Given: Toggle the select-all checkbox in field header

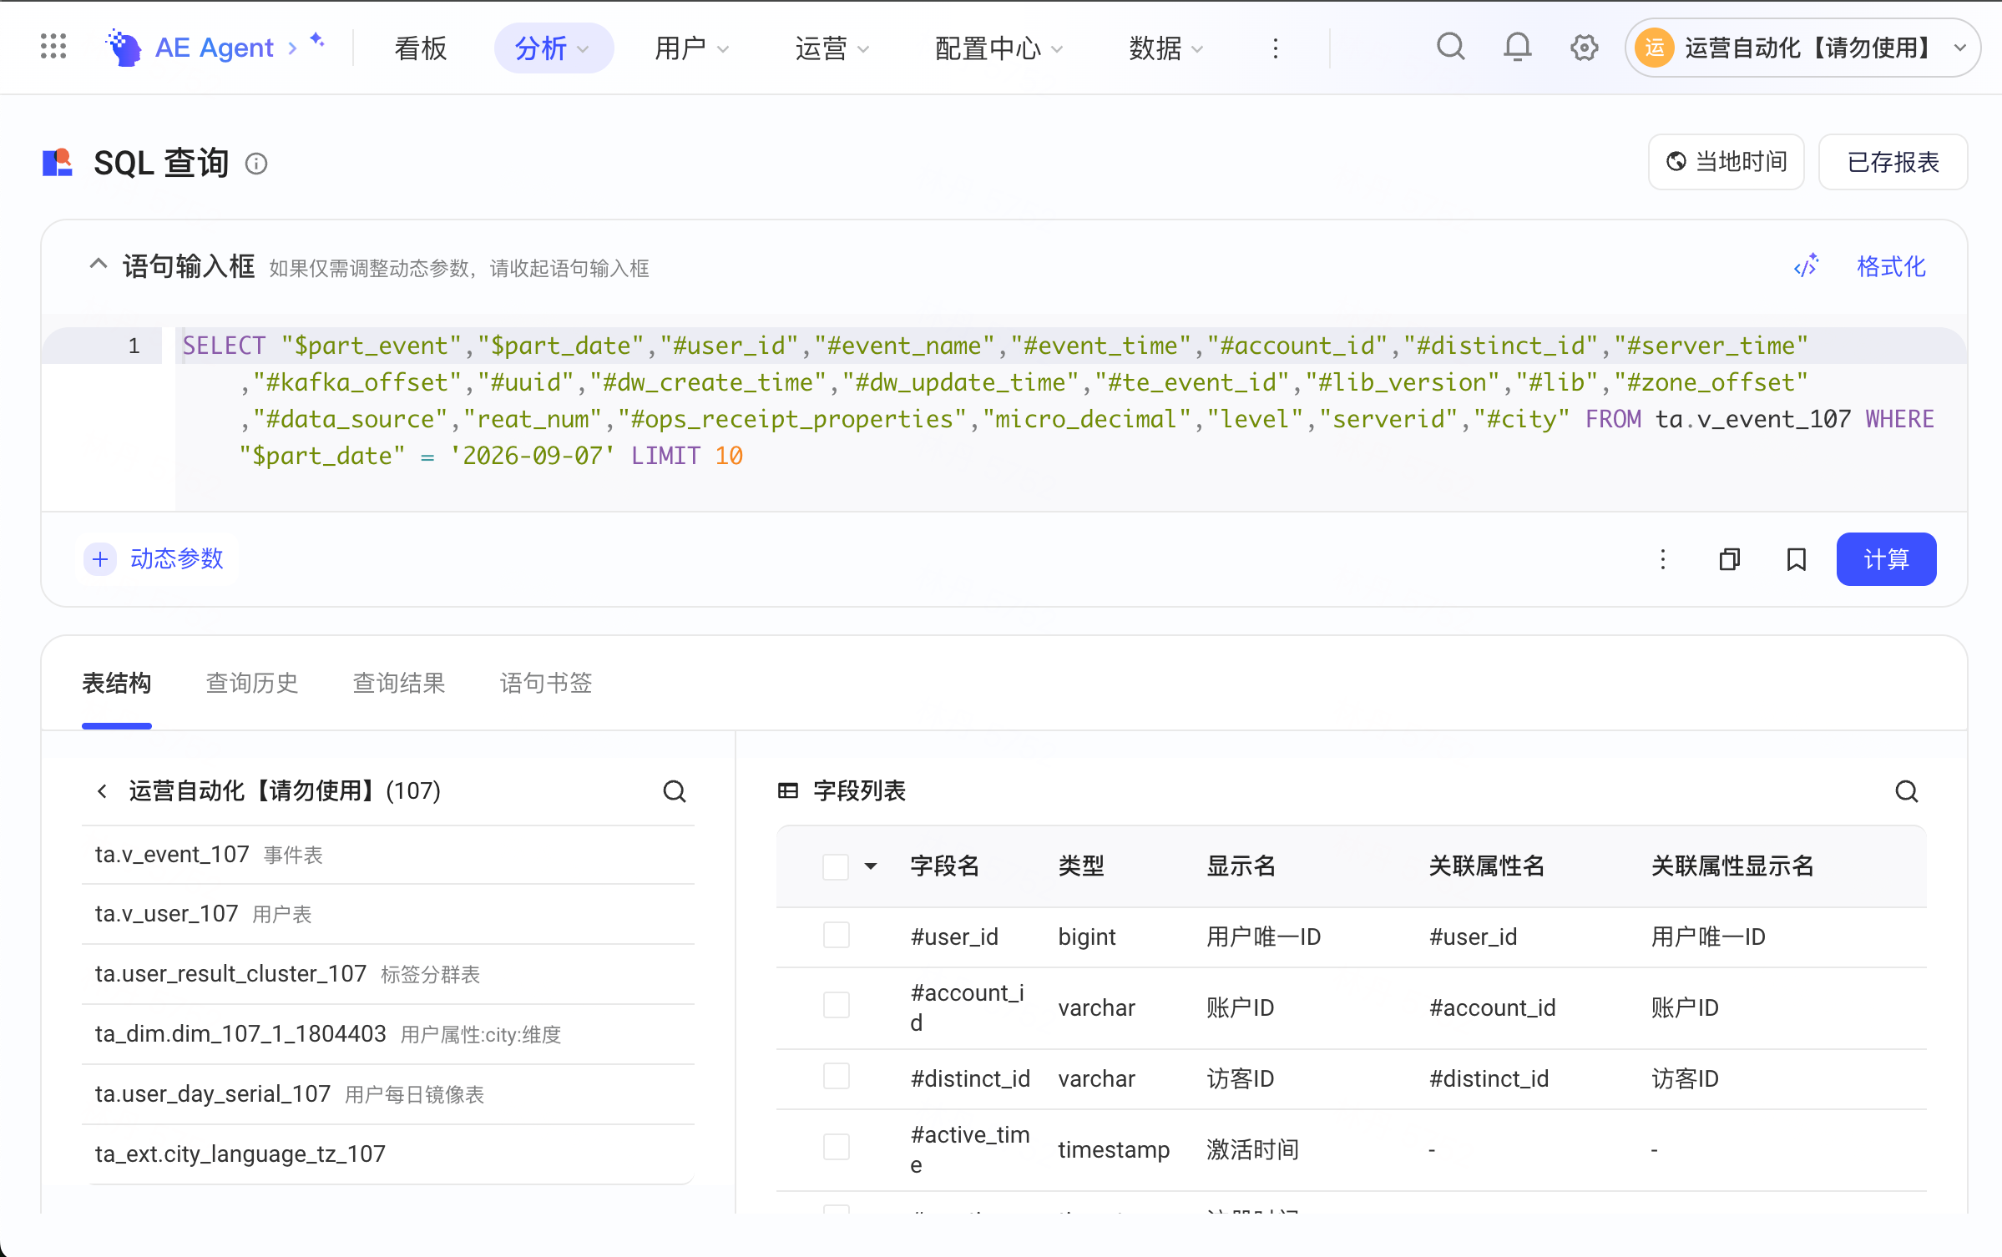Looking at the screenshot, I should [x=836, y=866].
